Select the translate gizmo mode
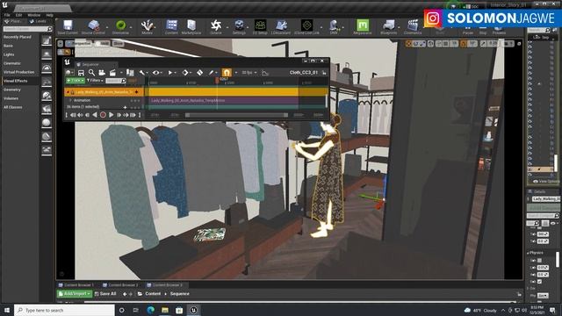The width and height of the screenshot is (562, 316). click(408, 44)
